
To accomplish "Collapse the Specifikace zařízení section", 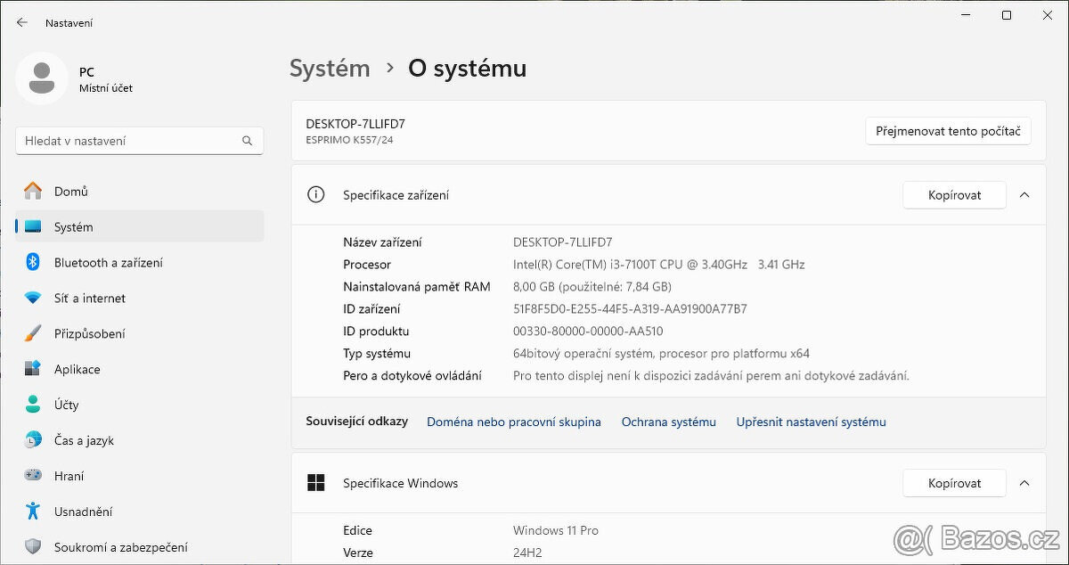I will tap(1024, 195).
